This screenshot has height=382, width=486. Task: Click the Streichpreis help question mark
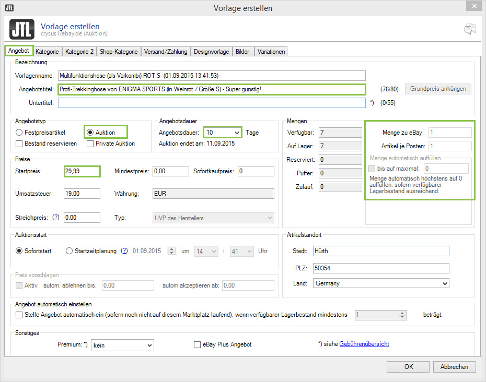tap(56, 218)
